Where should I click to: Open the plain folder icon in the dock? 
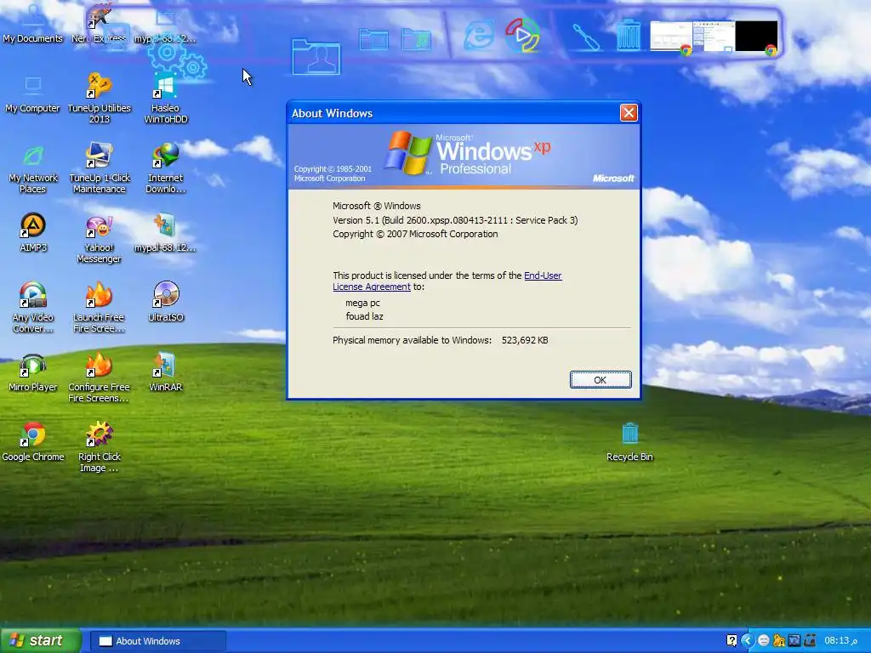373,40
